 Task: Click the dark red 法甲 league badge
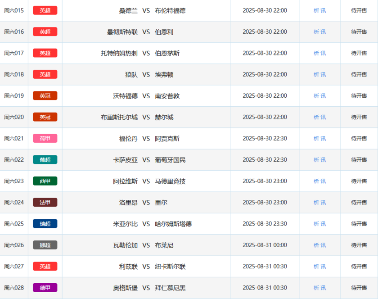click(x=45, y=203)
